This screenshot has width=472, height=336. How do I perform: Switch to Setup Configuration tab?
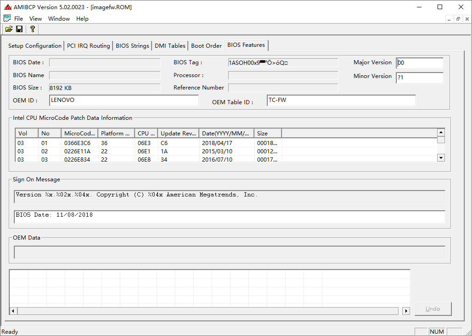tap(34, 46)
